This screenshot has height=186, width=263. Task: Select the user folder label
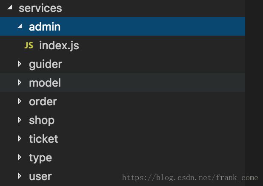coord(40,177)
